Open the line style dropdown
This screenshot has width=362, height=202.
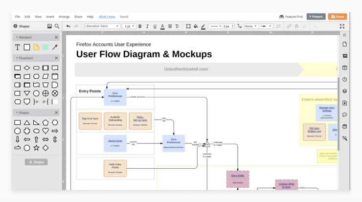click(215, 26)
